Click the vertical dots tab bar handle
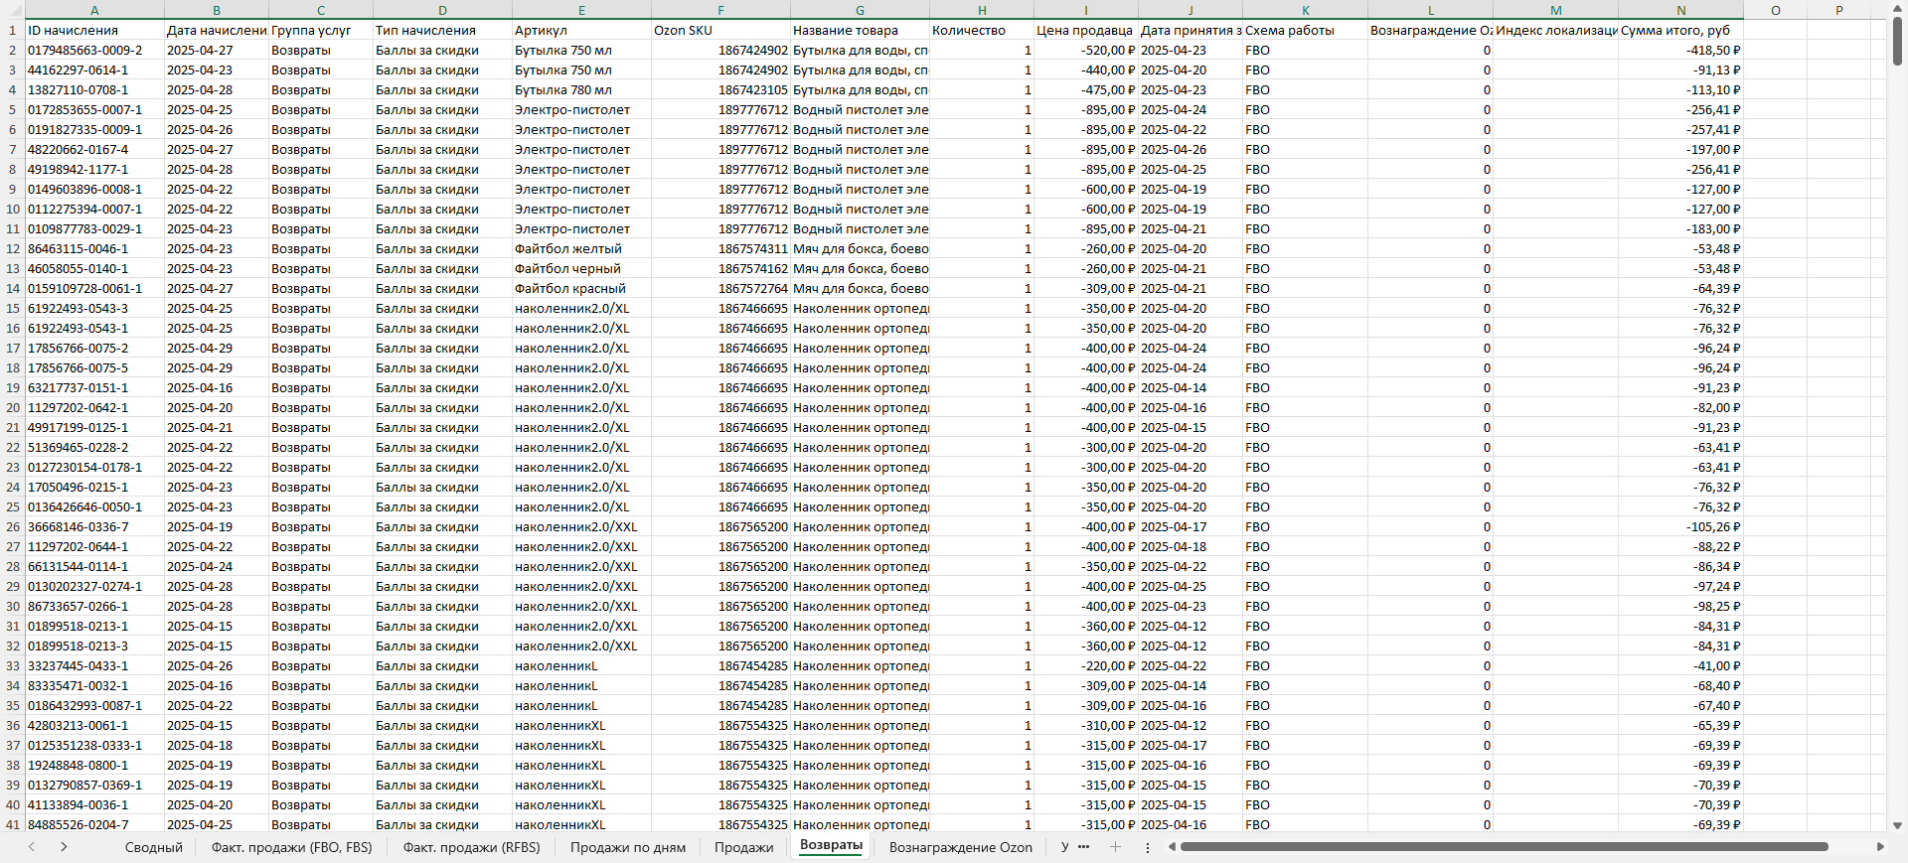The image size is (1908, 863). (1148, 847)
